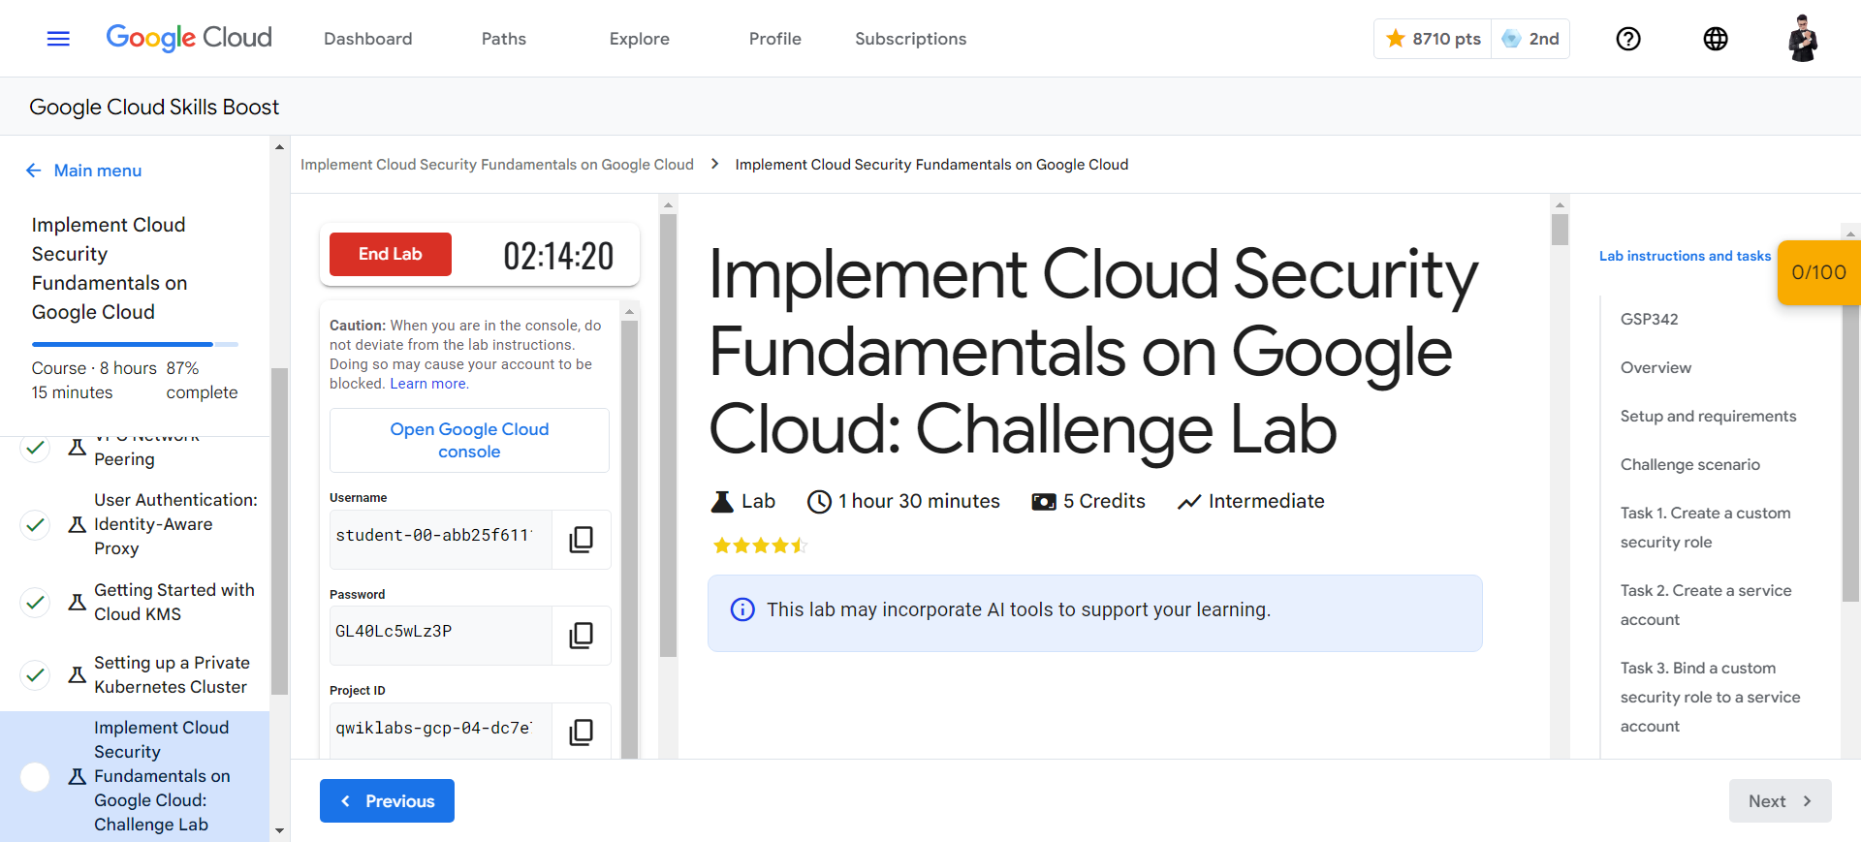Click the Google Cloud logo
The width and height of the screenshot is (1861, 842).
click(x=189, y=38)
